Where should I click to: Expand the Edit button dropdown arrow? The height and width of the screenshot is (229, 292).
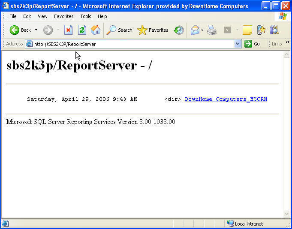(237, 30)
